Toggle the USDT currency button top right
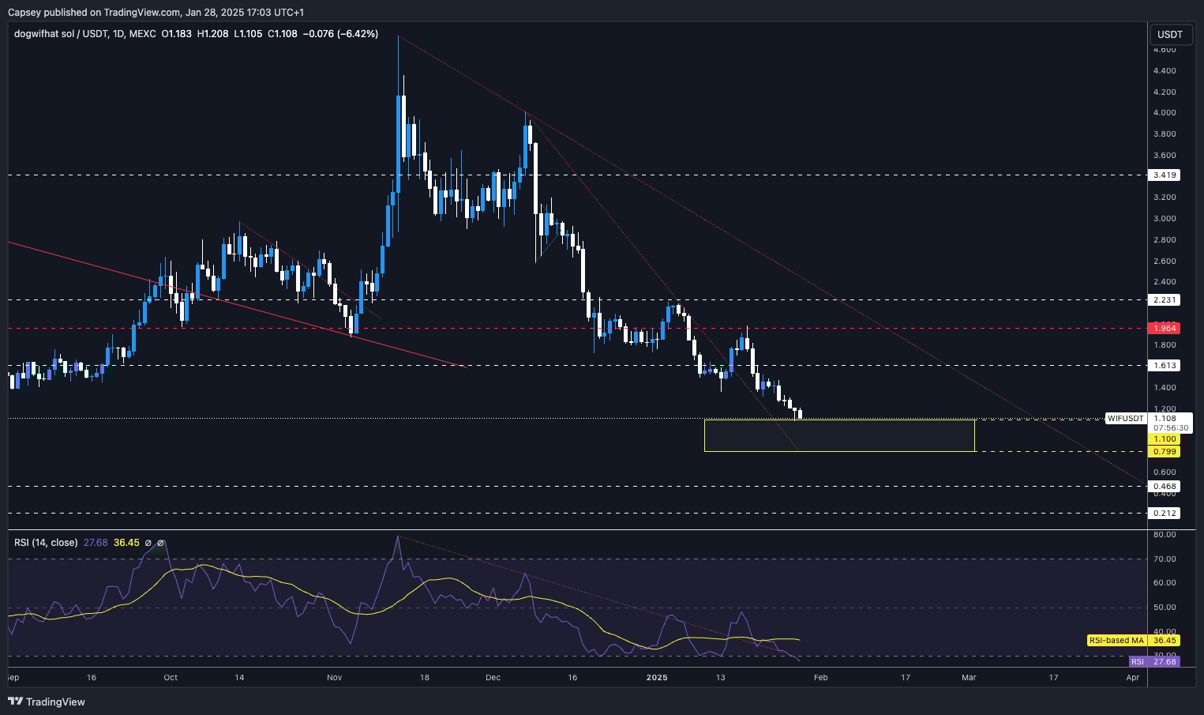 coord(1169,34)
